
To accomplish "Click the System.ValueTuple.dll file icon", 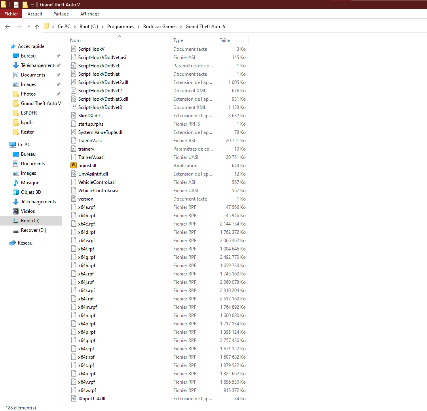I will [x=74, y=132].
